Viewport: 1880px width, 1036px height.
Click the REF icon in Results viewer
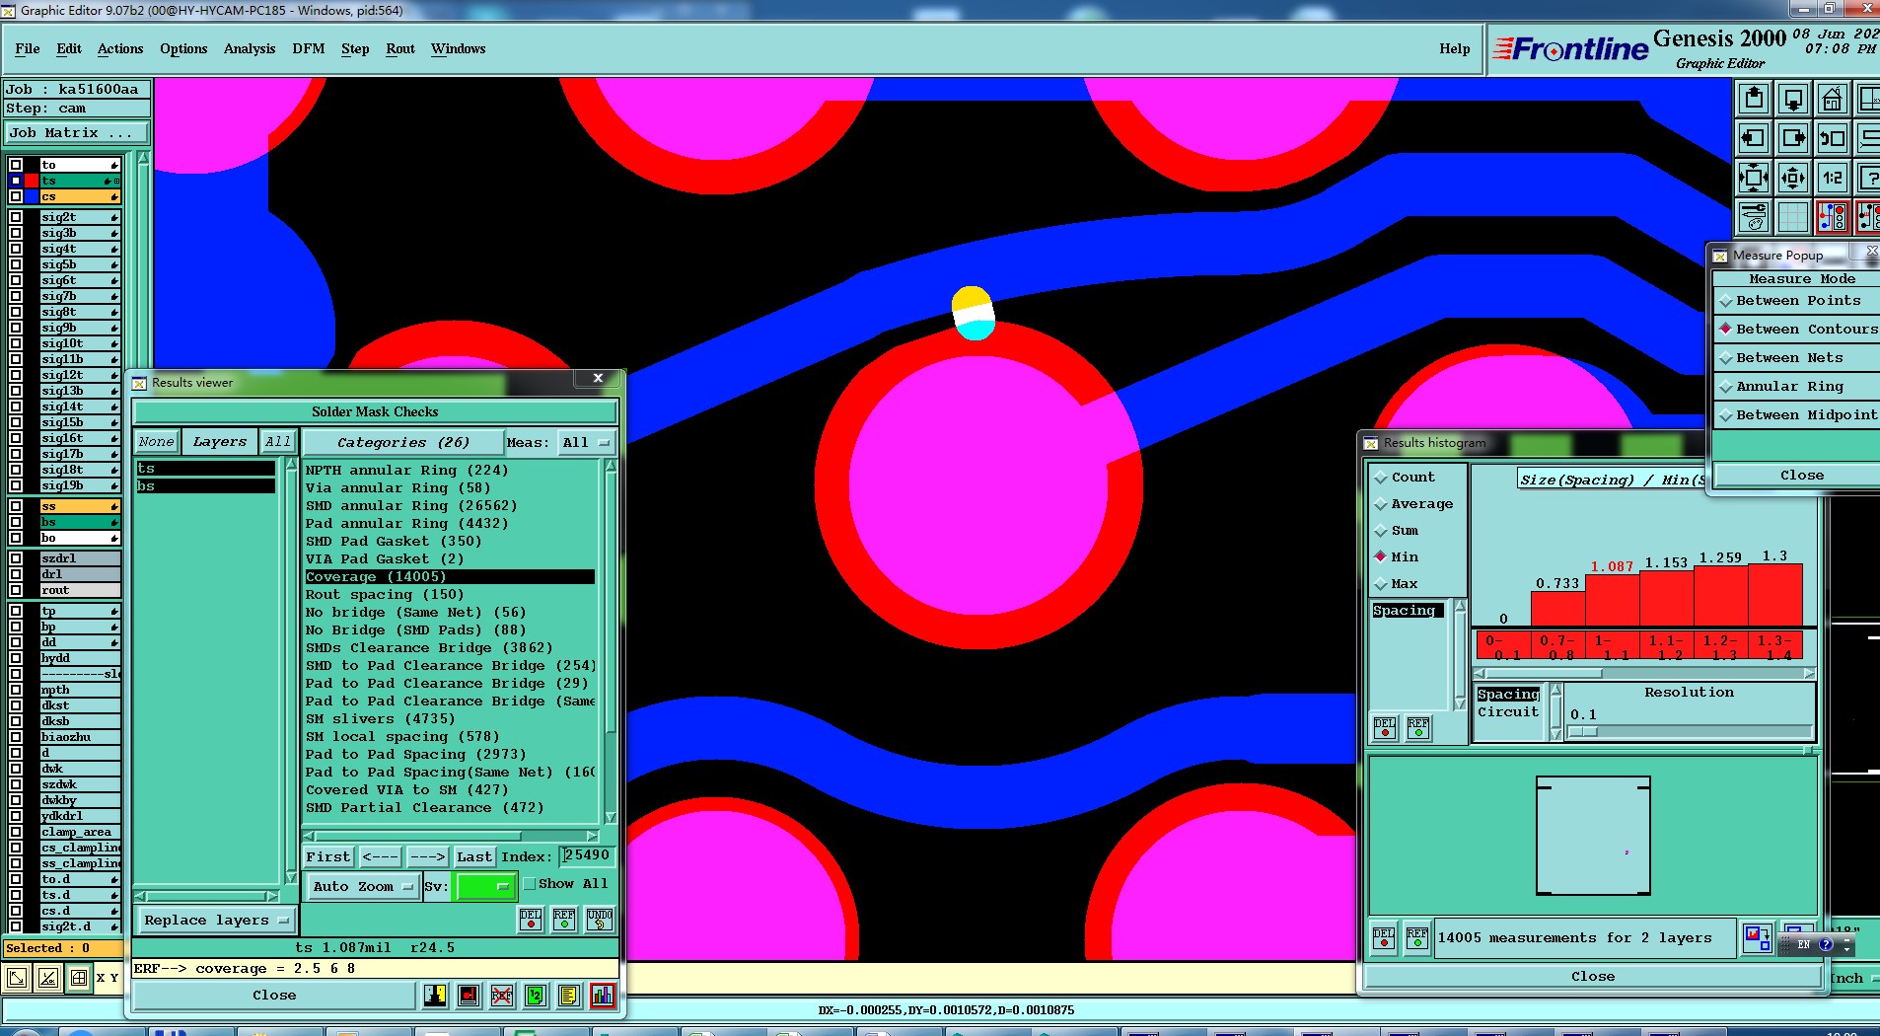[x=564, y=920]
